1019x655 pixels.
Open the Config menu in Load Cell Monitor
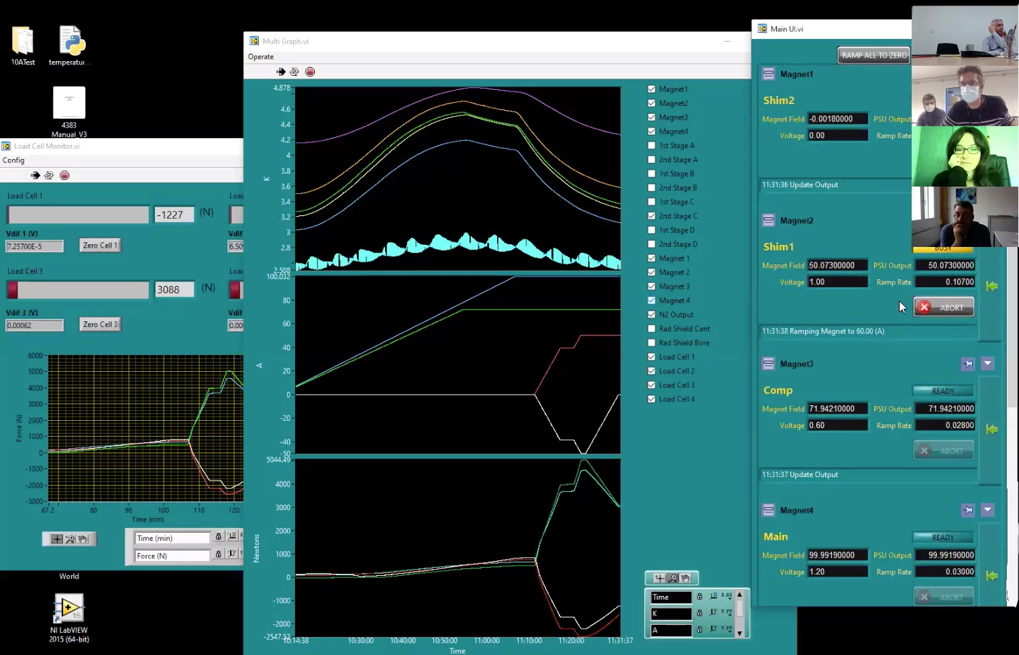13,160
